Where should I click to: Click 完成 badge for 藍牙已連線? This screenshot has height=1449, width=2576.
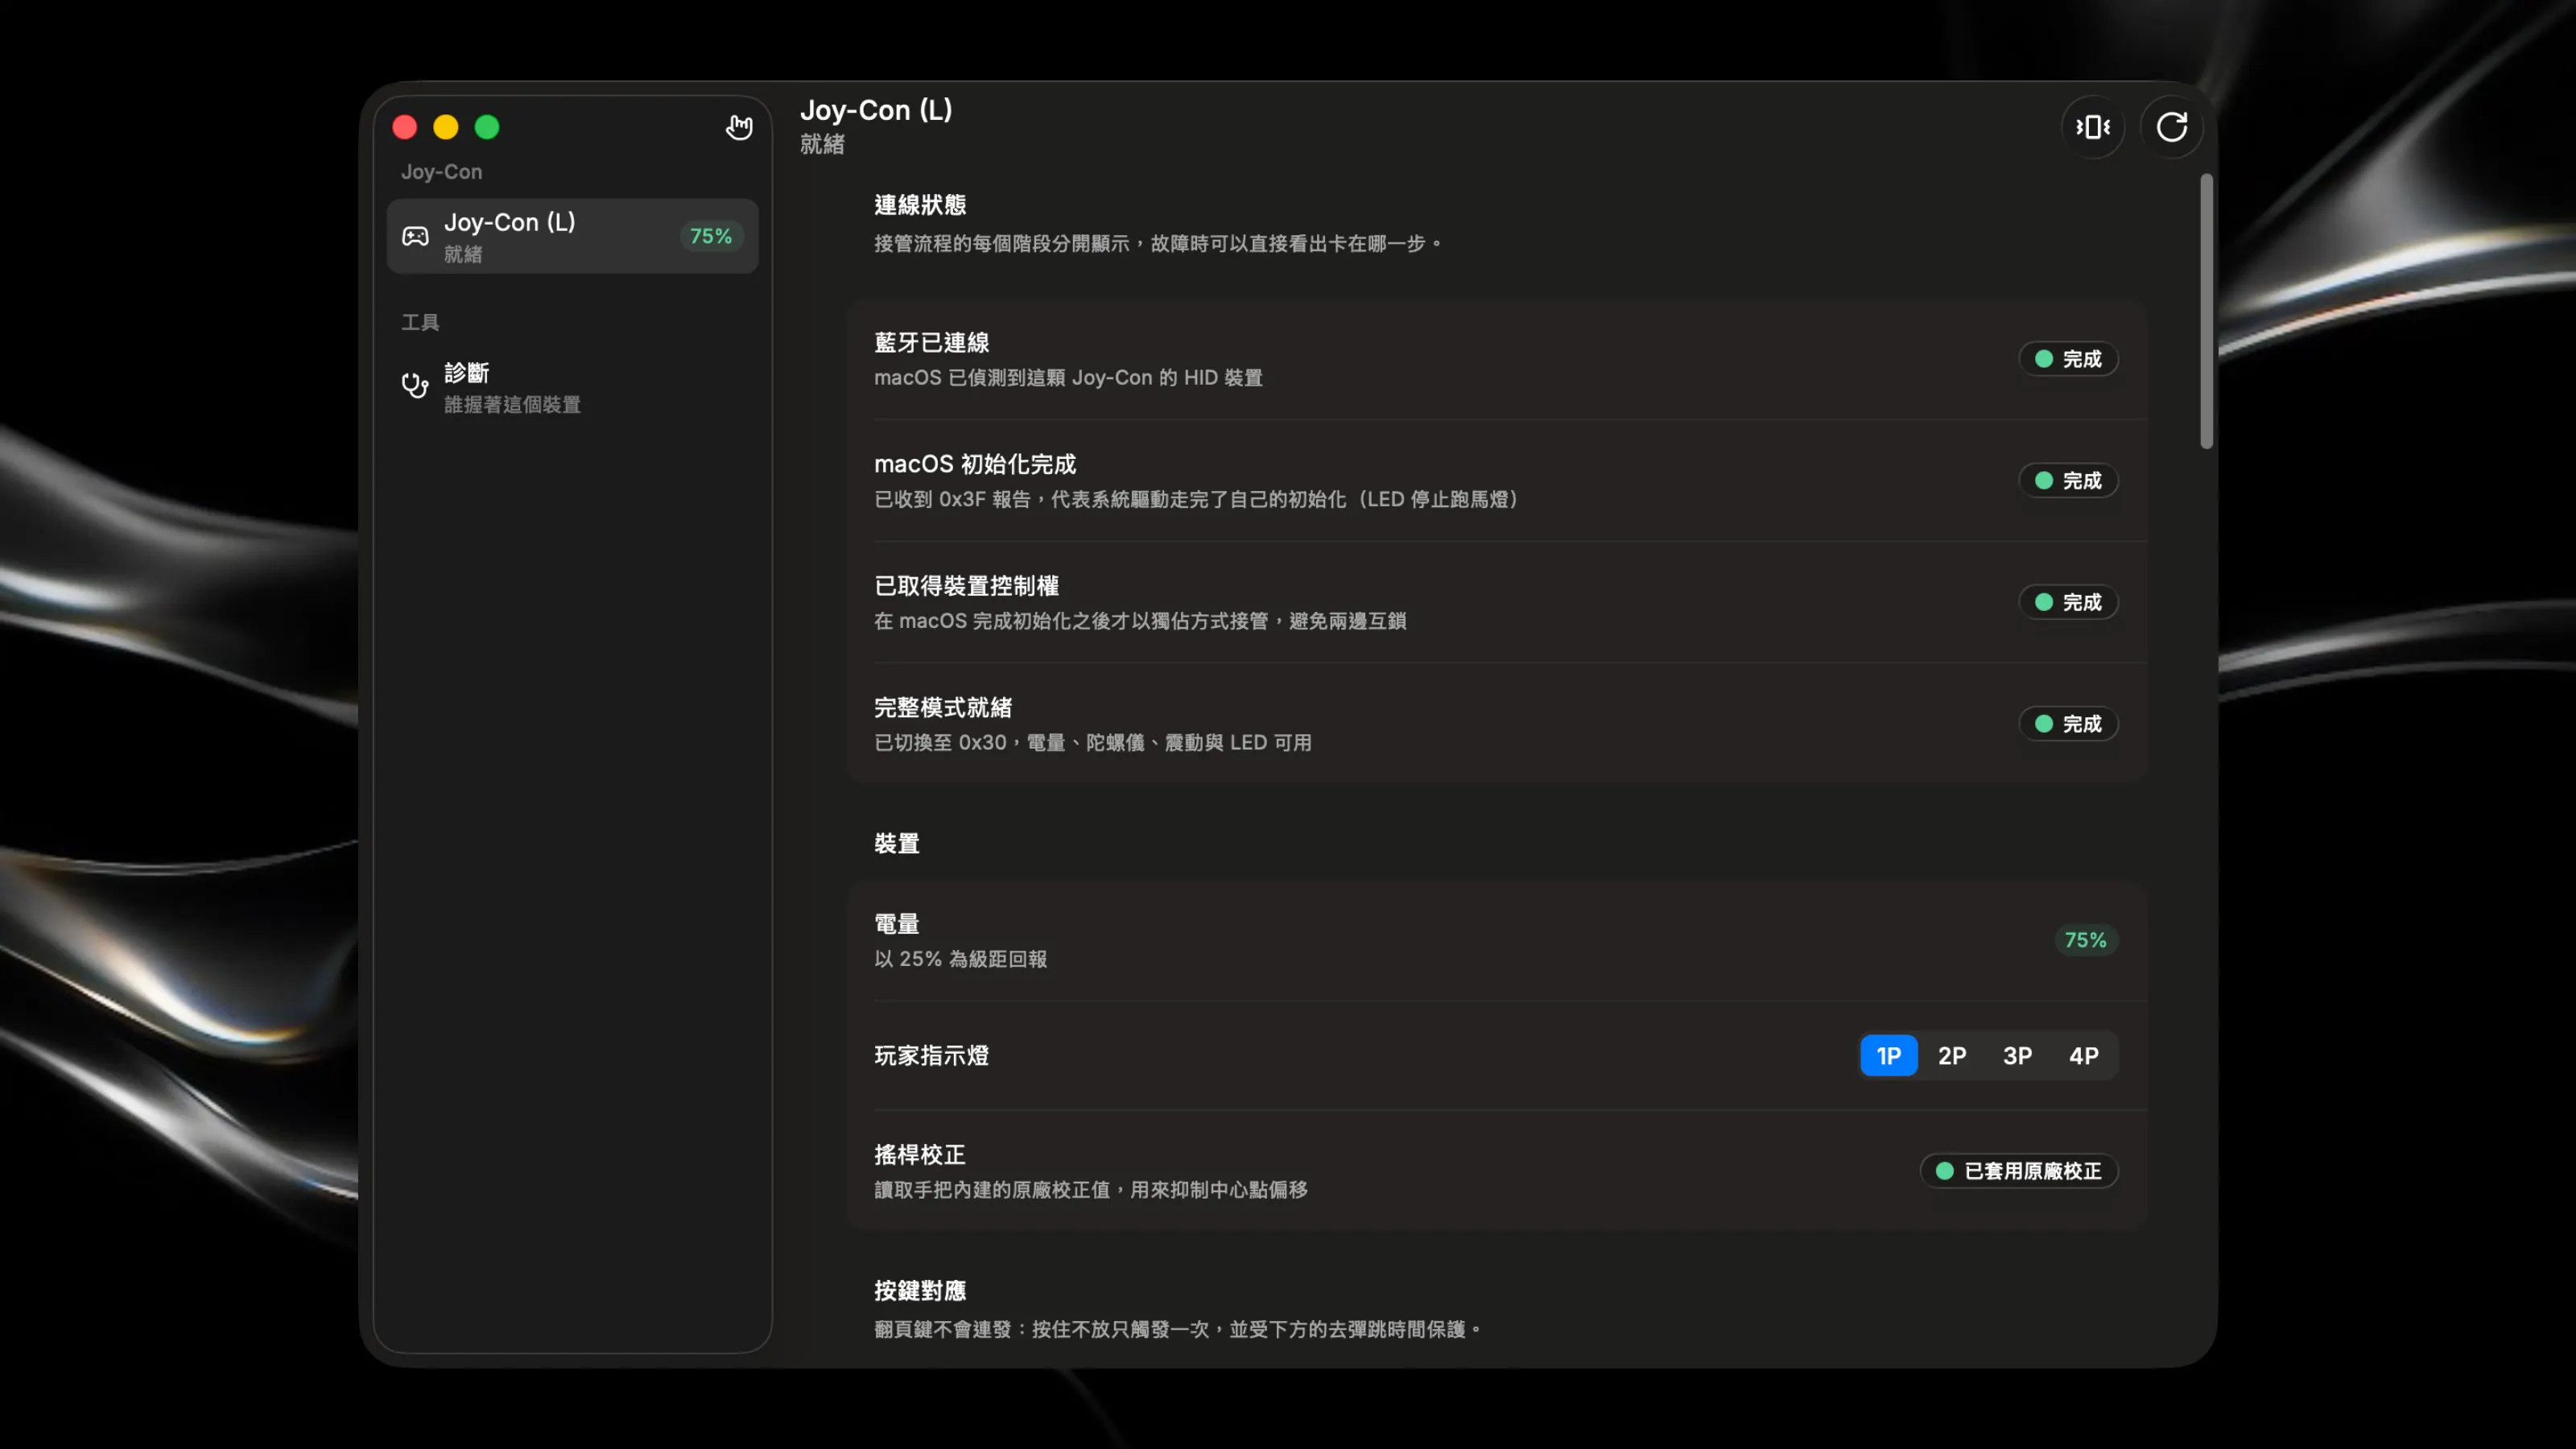[x=2068, y=359]
